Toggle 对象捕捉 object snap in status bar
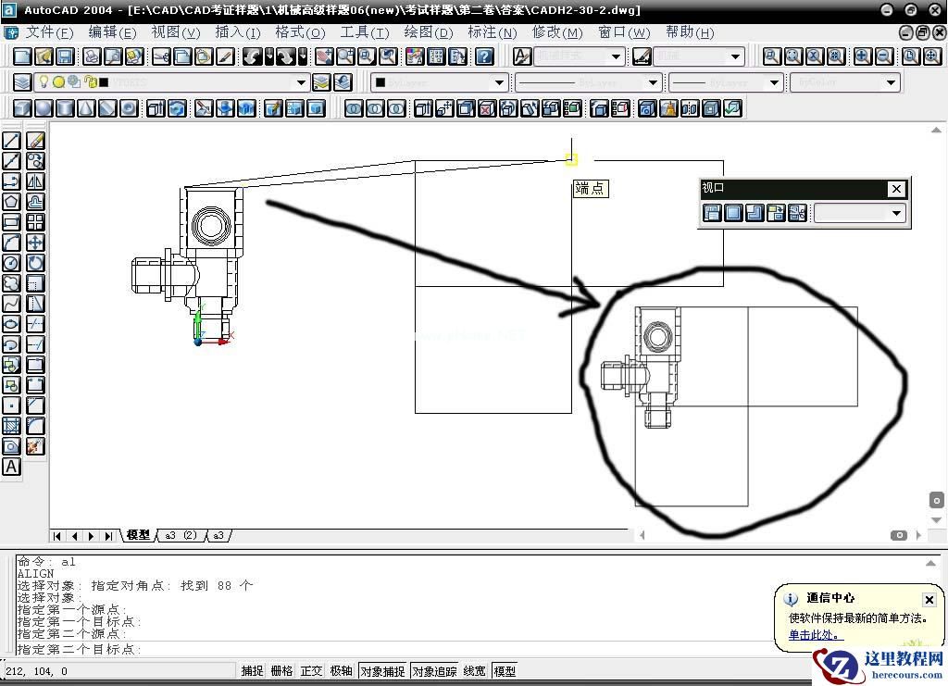 pyautogui.click(x=382, y=671)
